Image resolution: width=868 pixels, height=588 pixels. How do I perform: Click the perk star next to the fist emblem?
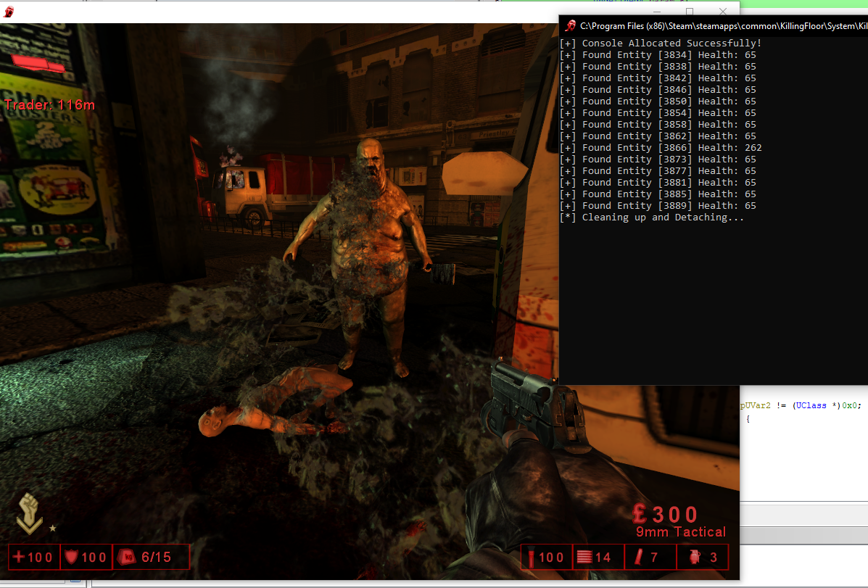coord(51,529)
